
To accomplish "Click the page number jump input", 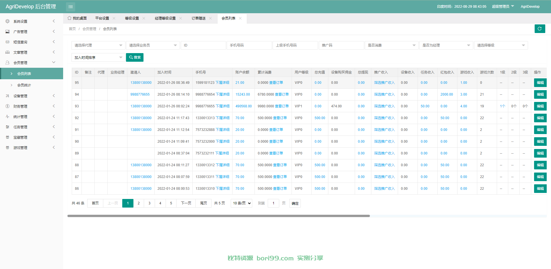I will click(273, 203).
